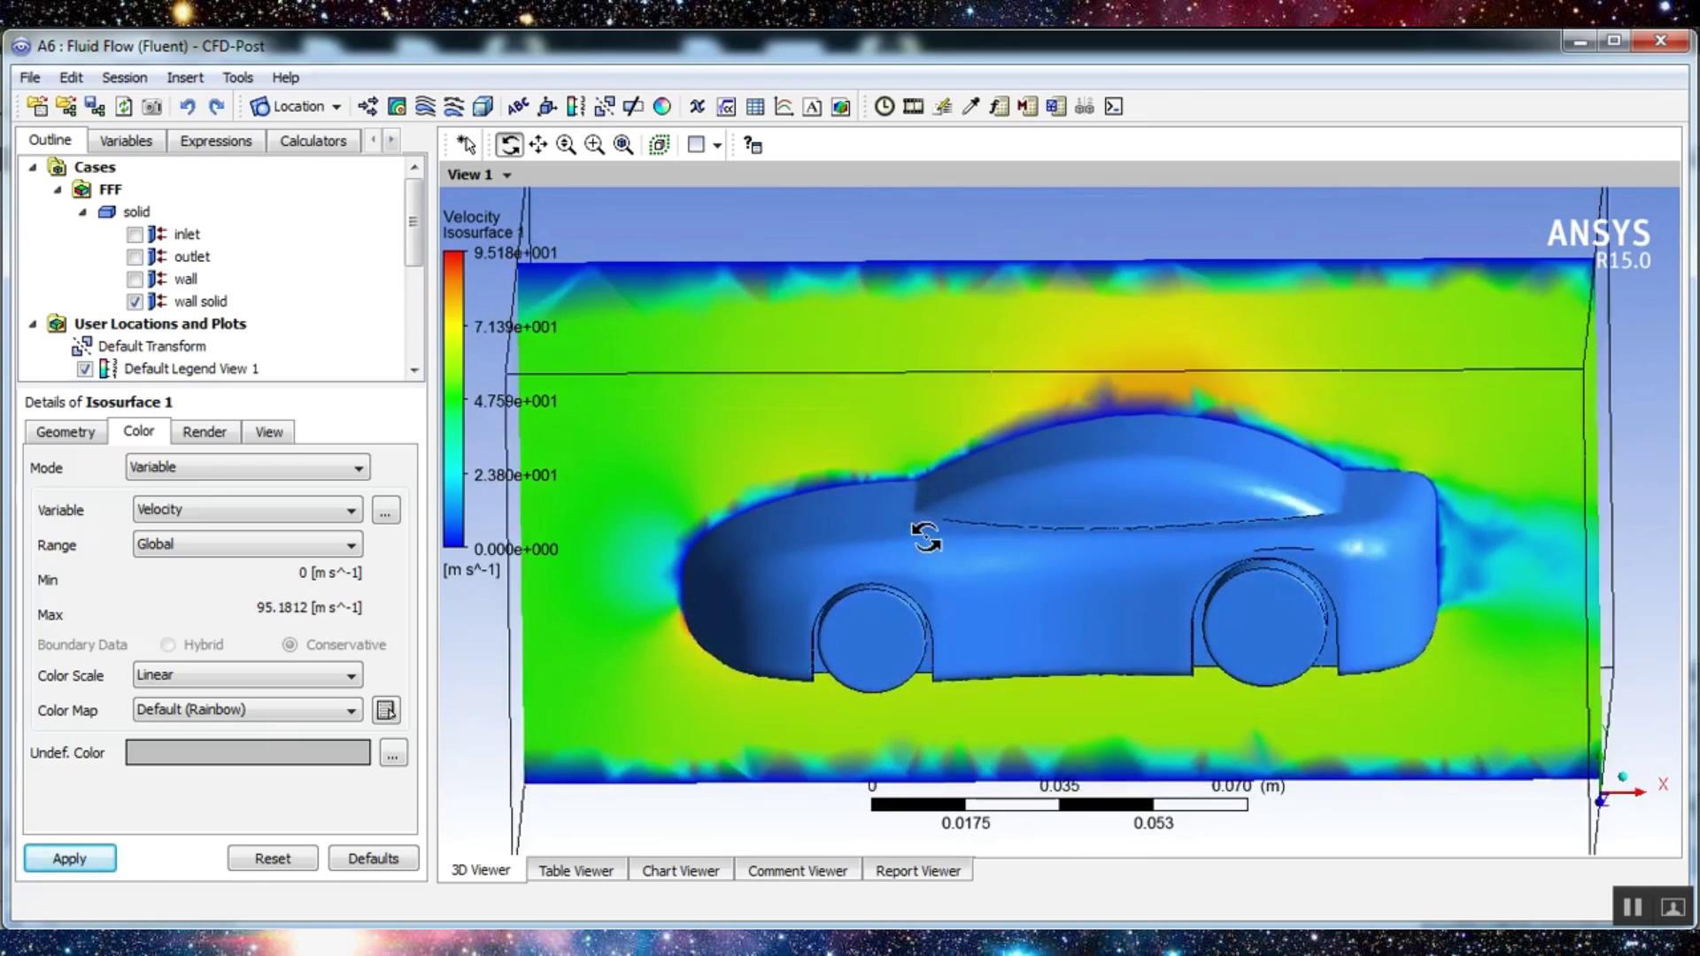Enable the inlet boundary checkbox
Screen dimensions: 1700x956
coord(135,235)
